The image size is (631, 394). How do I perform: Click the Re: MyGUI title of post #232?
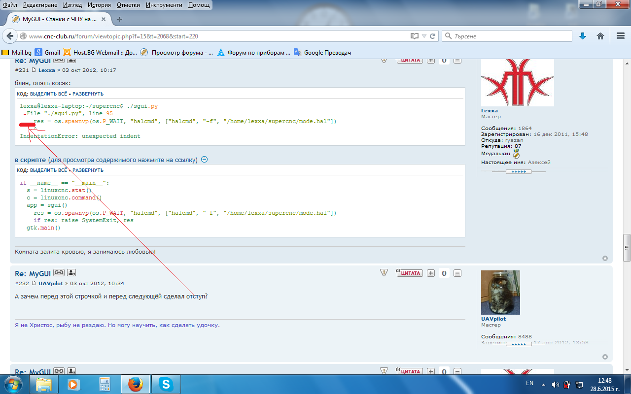pos(33,273)
